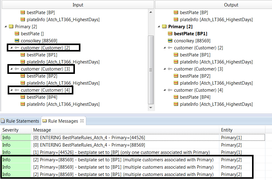272x180 pixels.
Task: Click the Entity column header
Action: [242, 130]
